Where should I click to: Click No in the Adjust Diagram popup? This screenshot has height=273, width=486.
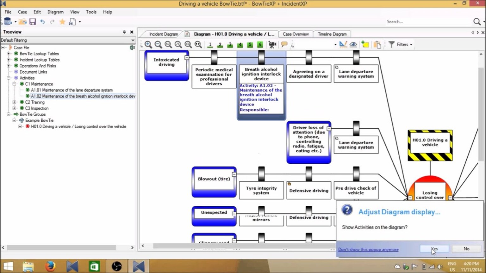pyautogui.click(x=466, y=249)
